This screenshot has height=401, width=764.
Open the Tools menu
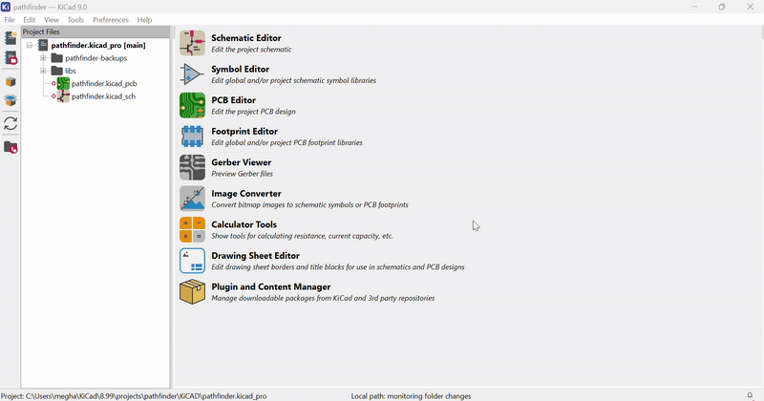pos(75,20)
